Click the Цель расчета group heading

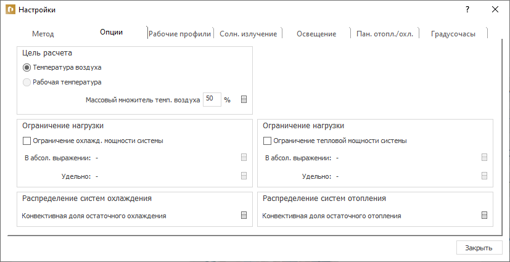pos(47,52)
